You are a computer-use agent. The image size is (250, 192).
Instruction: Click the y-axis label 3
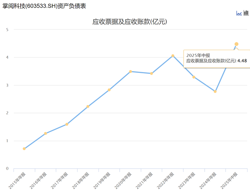pyautogui.click(x=7, y=85)
